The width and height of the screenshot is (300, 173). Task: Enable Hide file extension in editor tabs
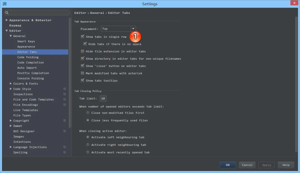(82, 51)
